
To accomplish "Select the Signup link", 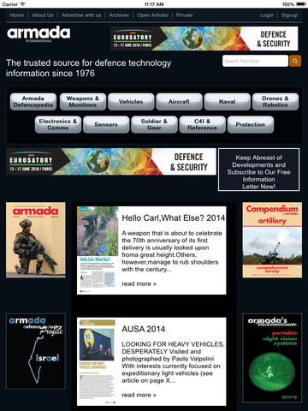I will pos(289,15).
